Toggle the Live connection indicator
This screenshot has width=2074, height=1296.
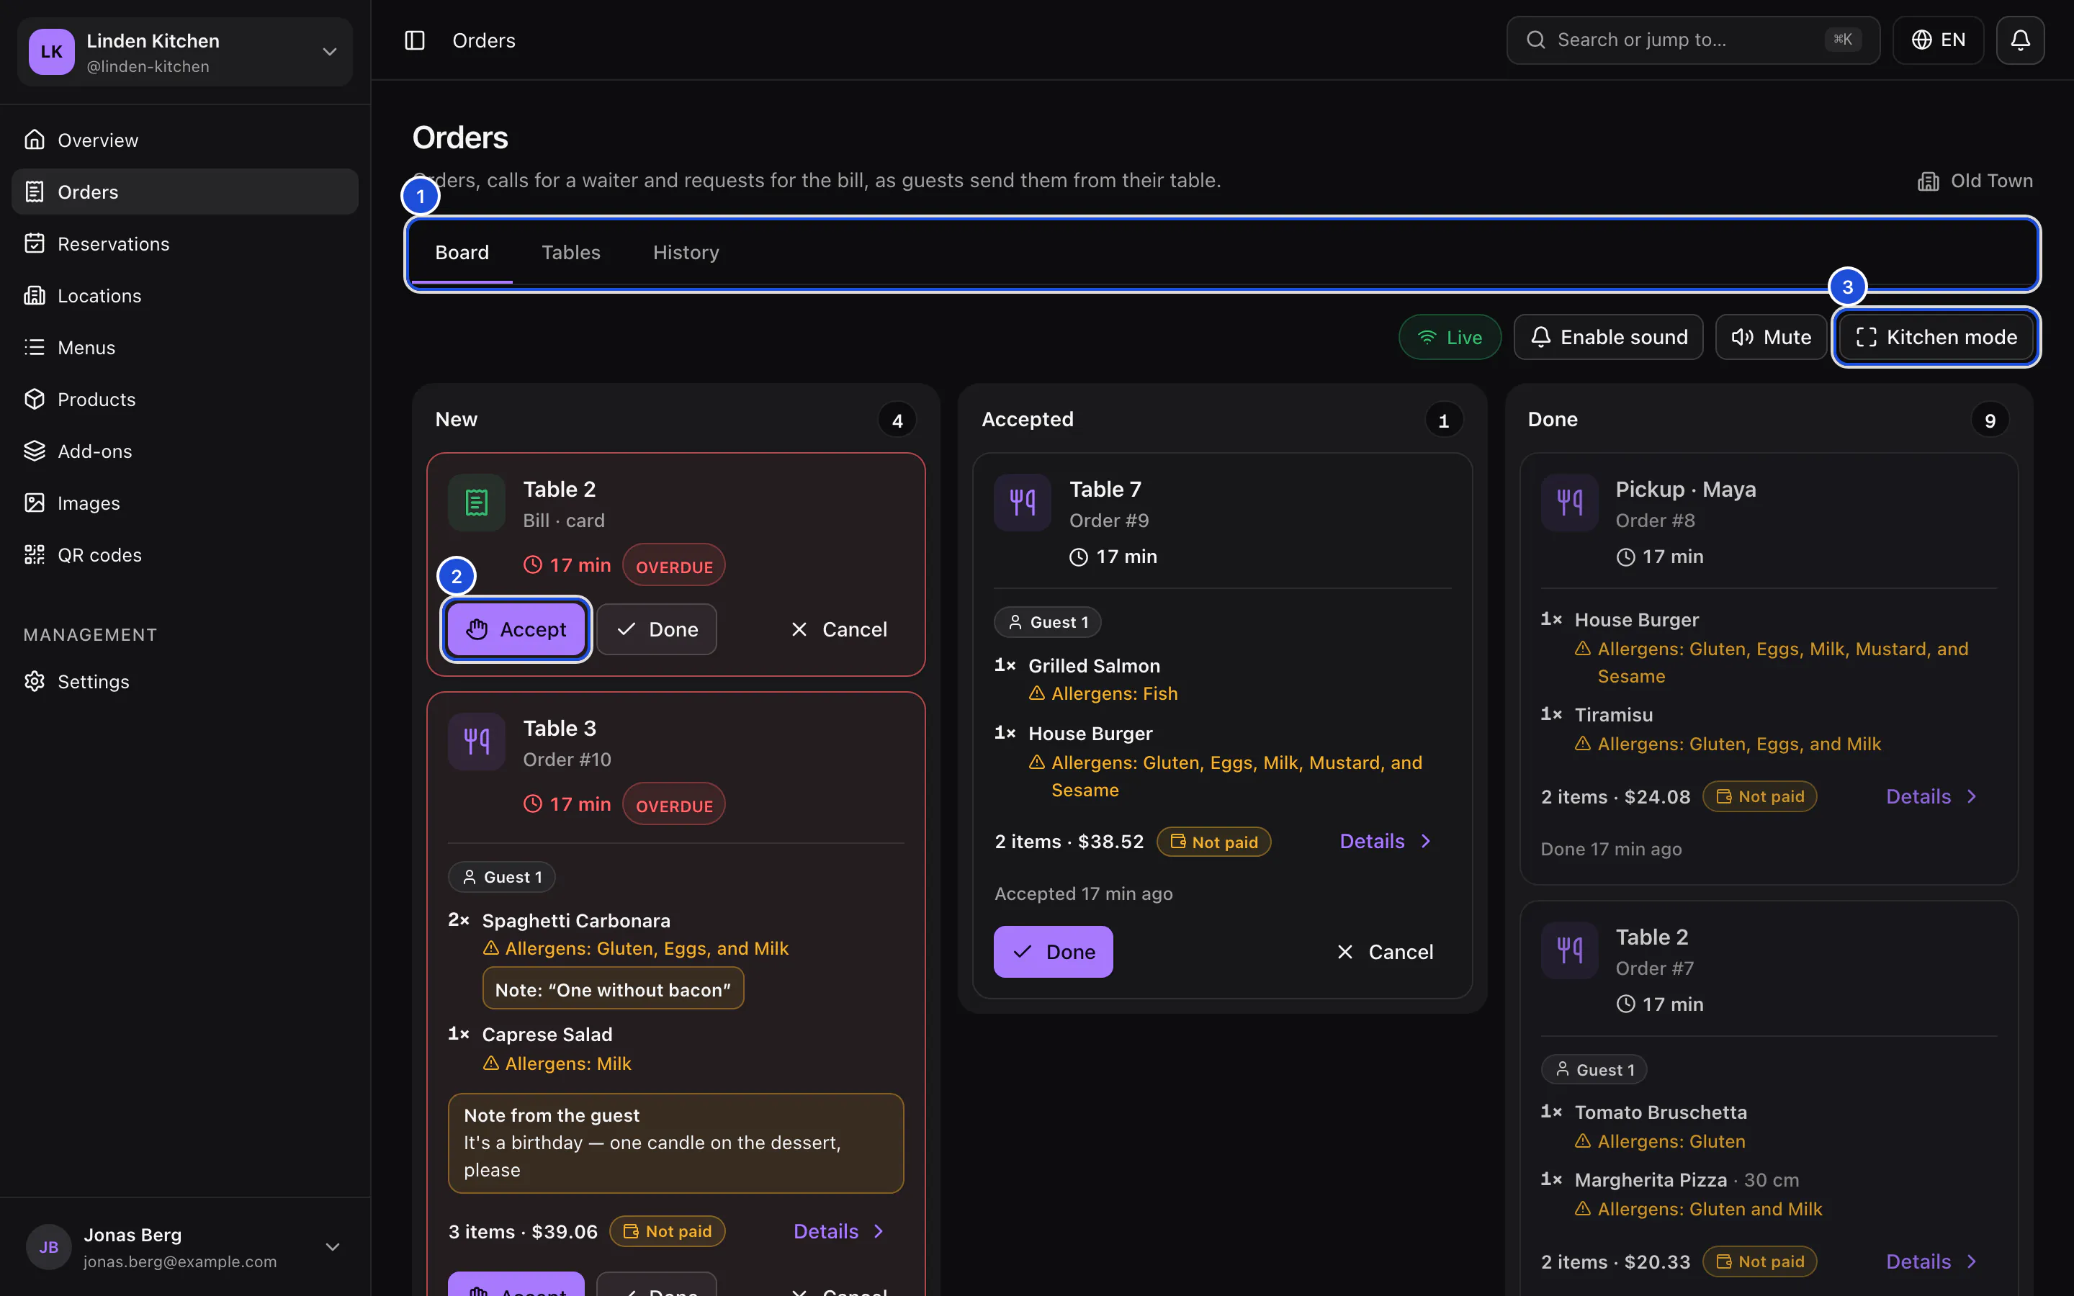point(1450,338)
